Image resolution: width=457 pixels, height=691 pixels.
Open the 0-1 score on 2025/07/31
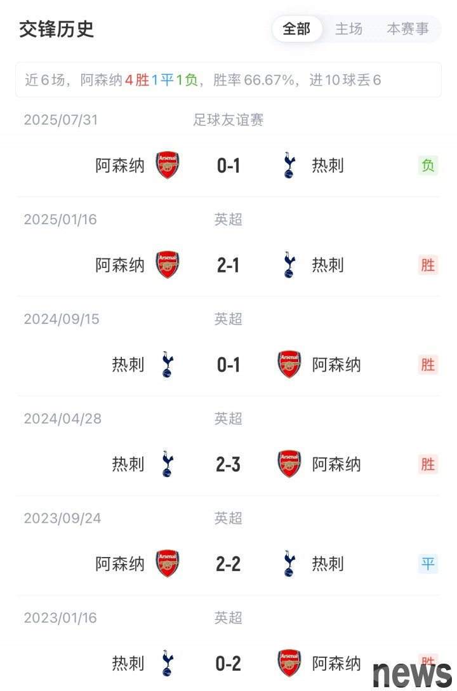[228, 166]
